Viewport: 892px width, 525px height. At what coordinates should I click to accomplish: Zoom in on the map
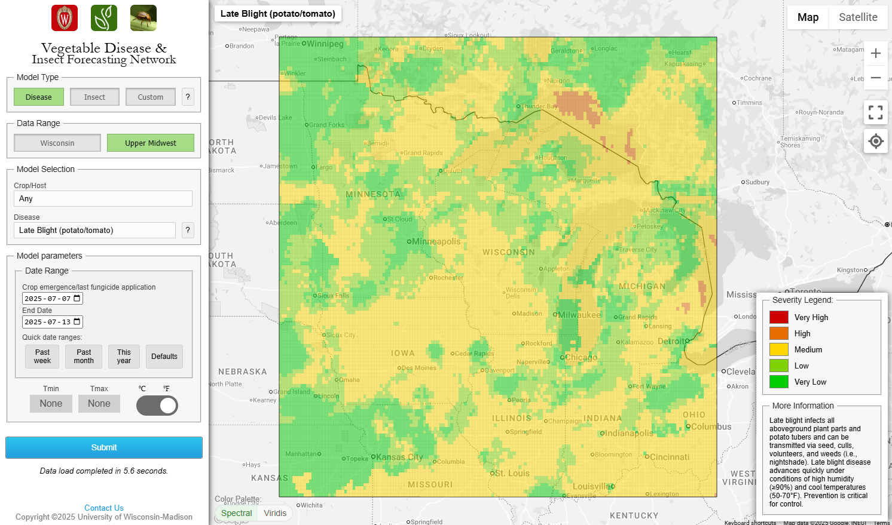[x=875, y=53]
